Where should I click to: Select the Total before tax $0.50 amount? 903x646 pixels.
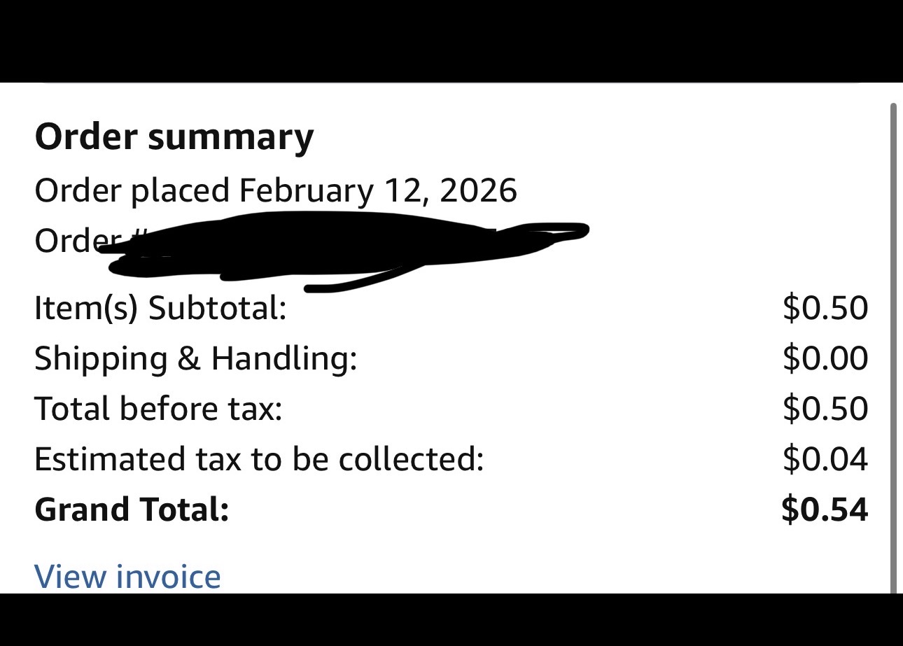click(825, 409)
